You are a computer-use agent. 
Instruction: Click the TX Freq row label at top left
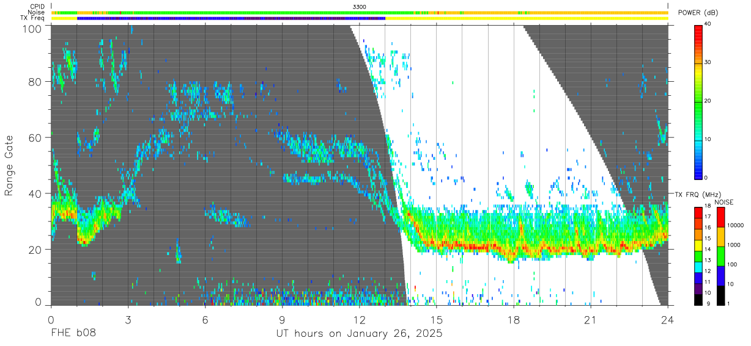(33, 18)
